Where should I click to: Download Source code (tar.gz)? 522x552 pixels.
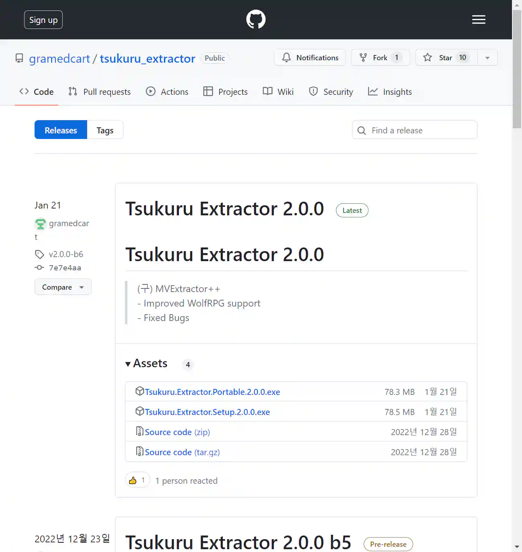pyautogui.click(x=182, y=452)
